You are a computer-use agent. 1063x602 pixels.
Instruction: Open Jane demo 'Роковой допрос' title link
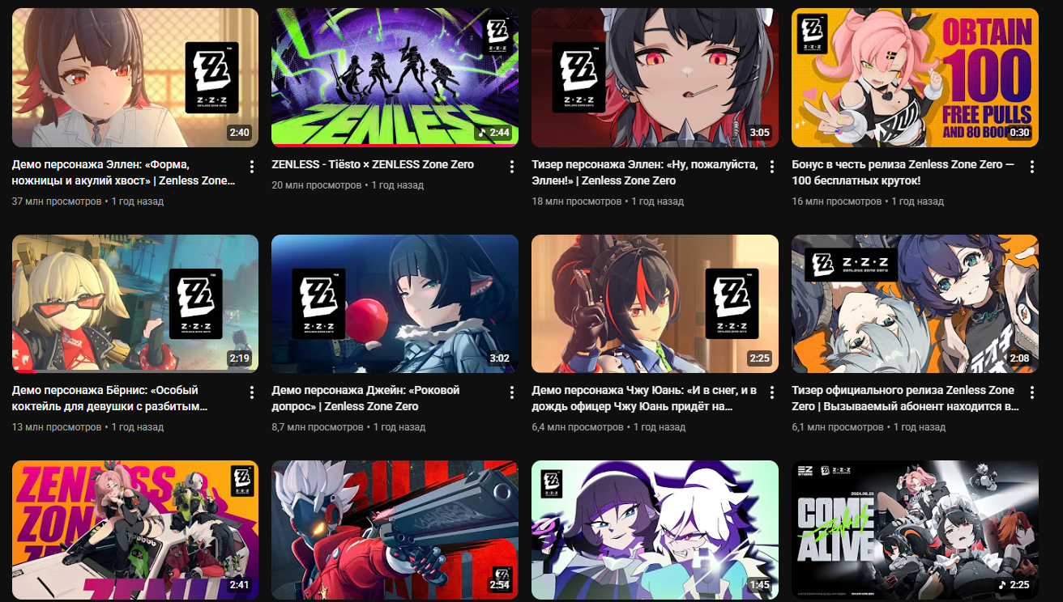click(x=365, y=398)
